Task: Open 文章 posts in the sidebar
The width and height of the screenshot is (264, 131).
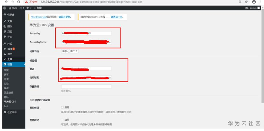Action: coord(14,21)
